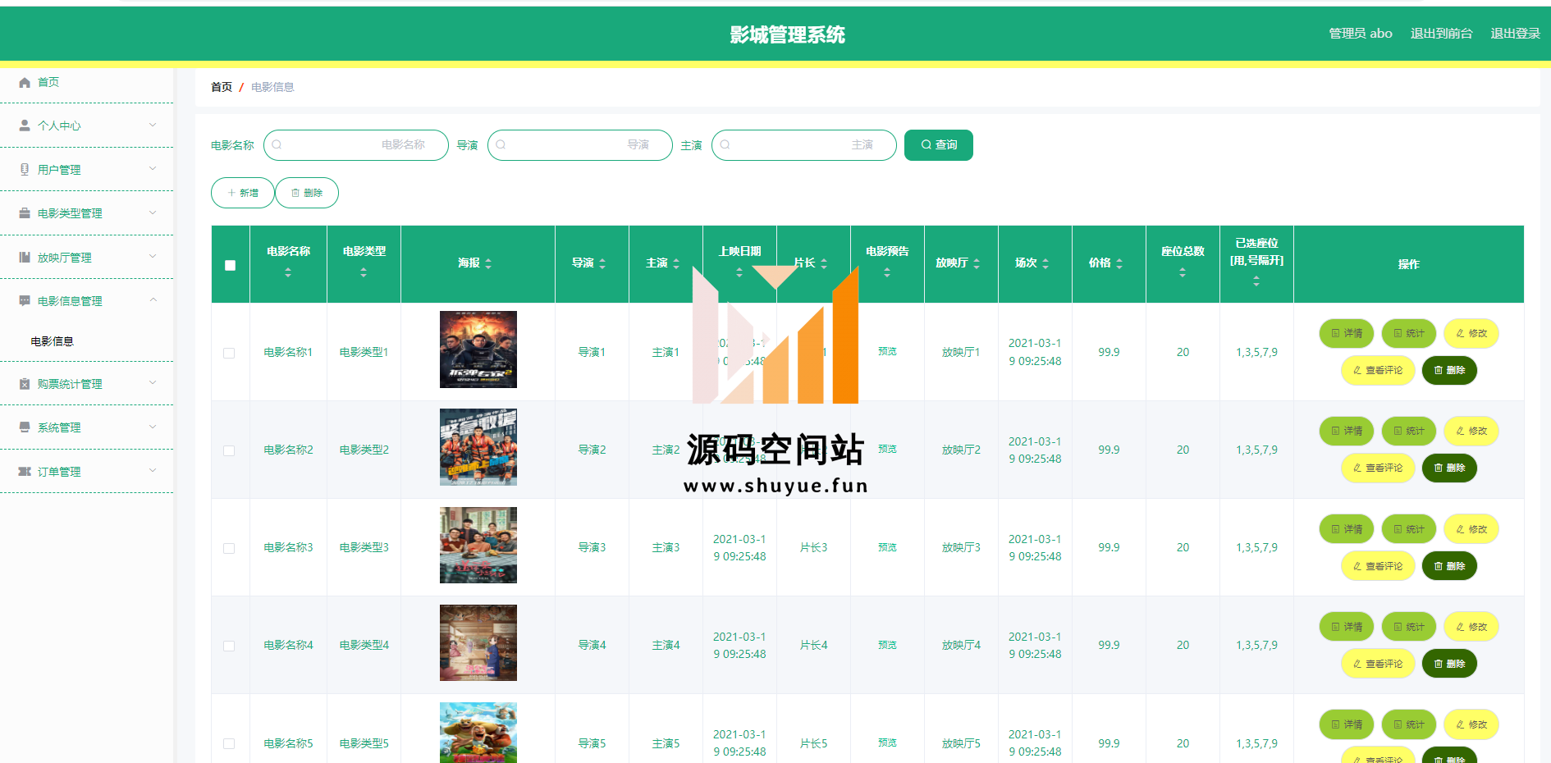Viewport: 1551px width, 763px height.
Task: Click the briefcase icon beside 电影类型管理
Action: (x=25, y=213)
